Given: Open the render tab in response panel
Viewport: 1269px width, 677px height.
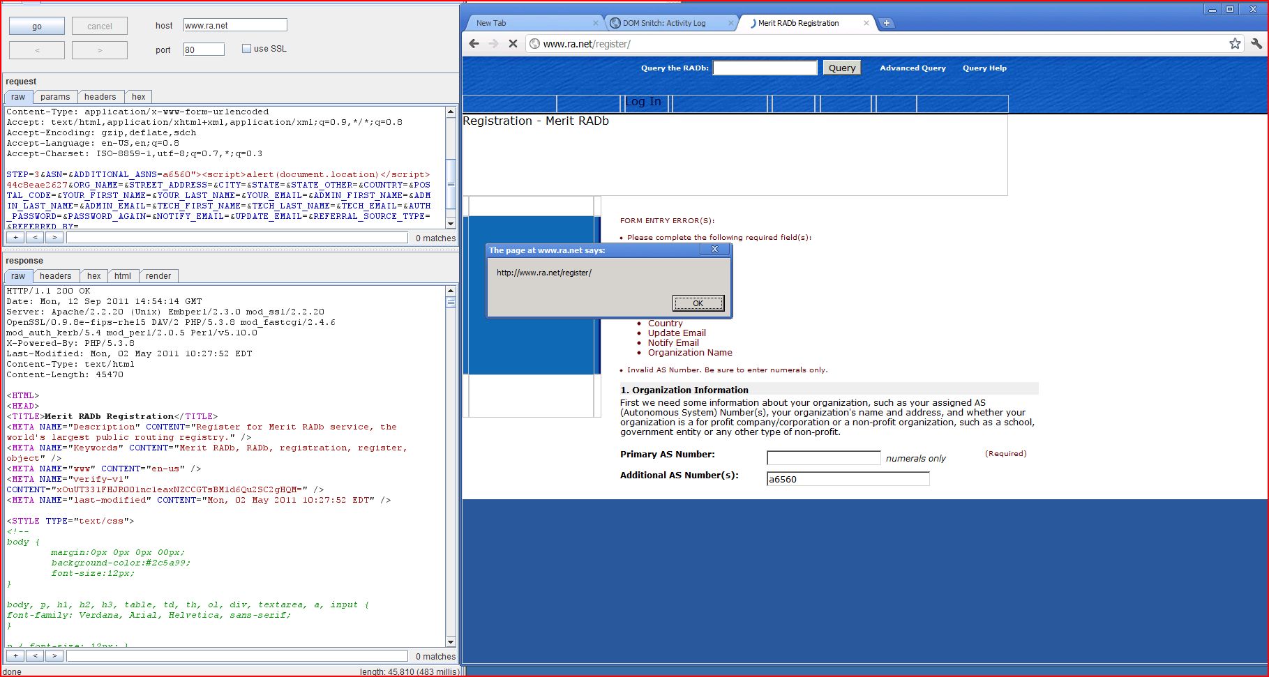Looking at the screenshot, I should [x=158, y=276].
